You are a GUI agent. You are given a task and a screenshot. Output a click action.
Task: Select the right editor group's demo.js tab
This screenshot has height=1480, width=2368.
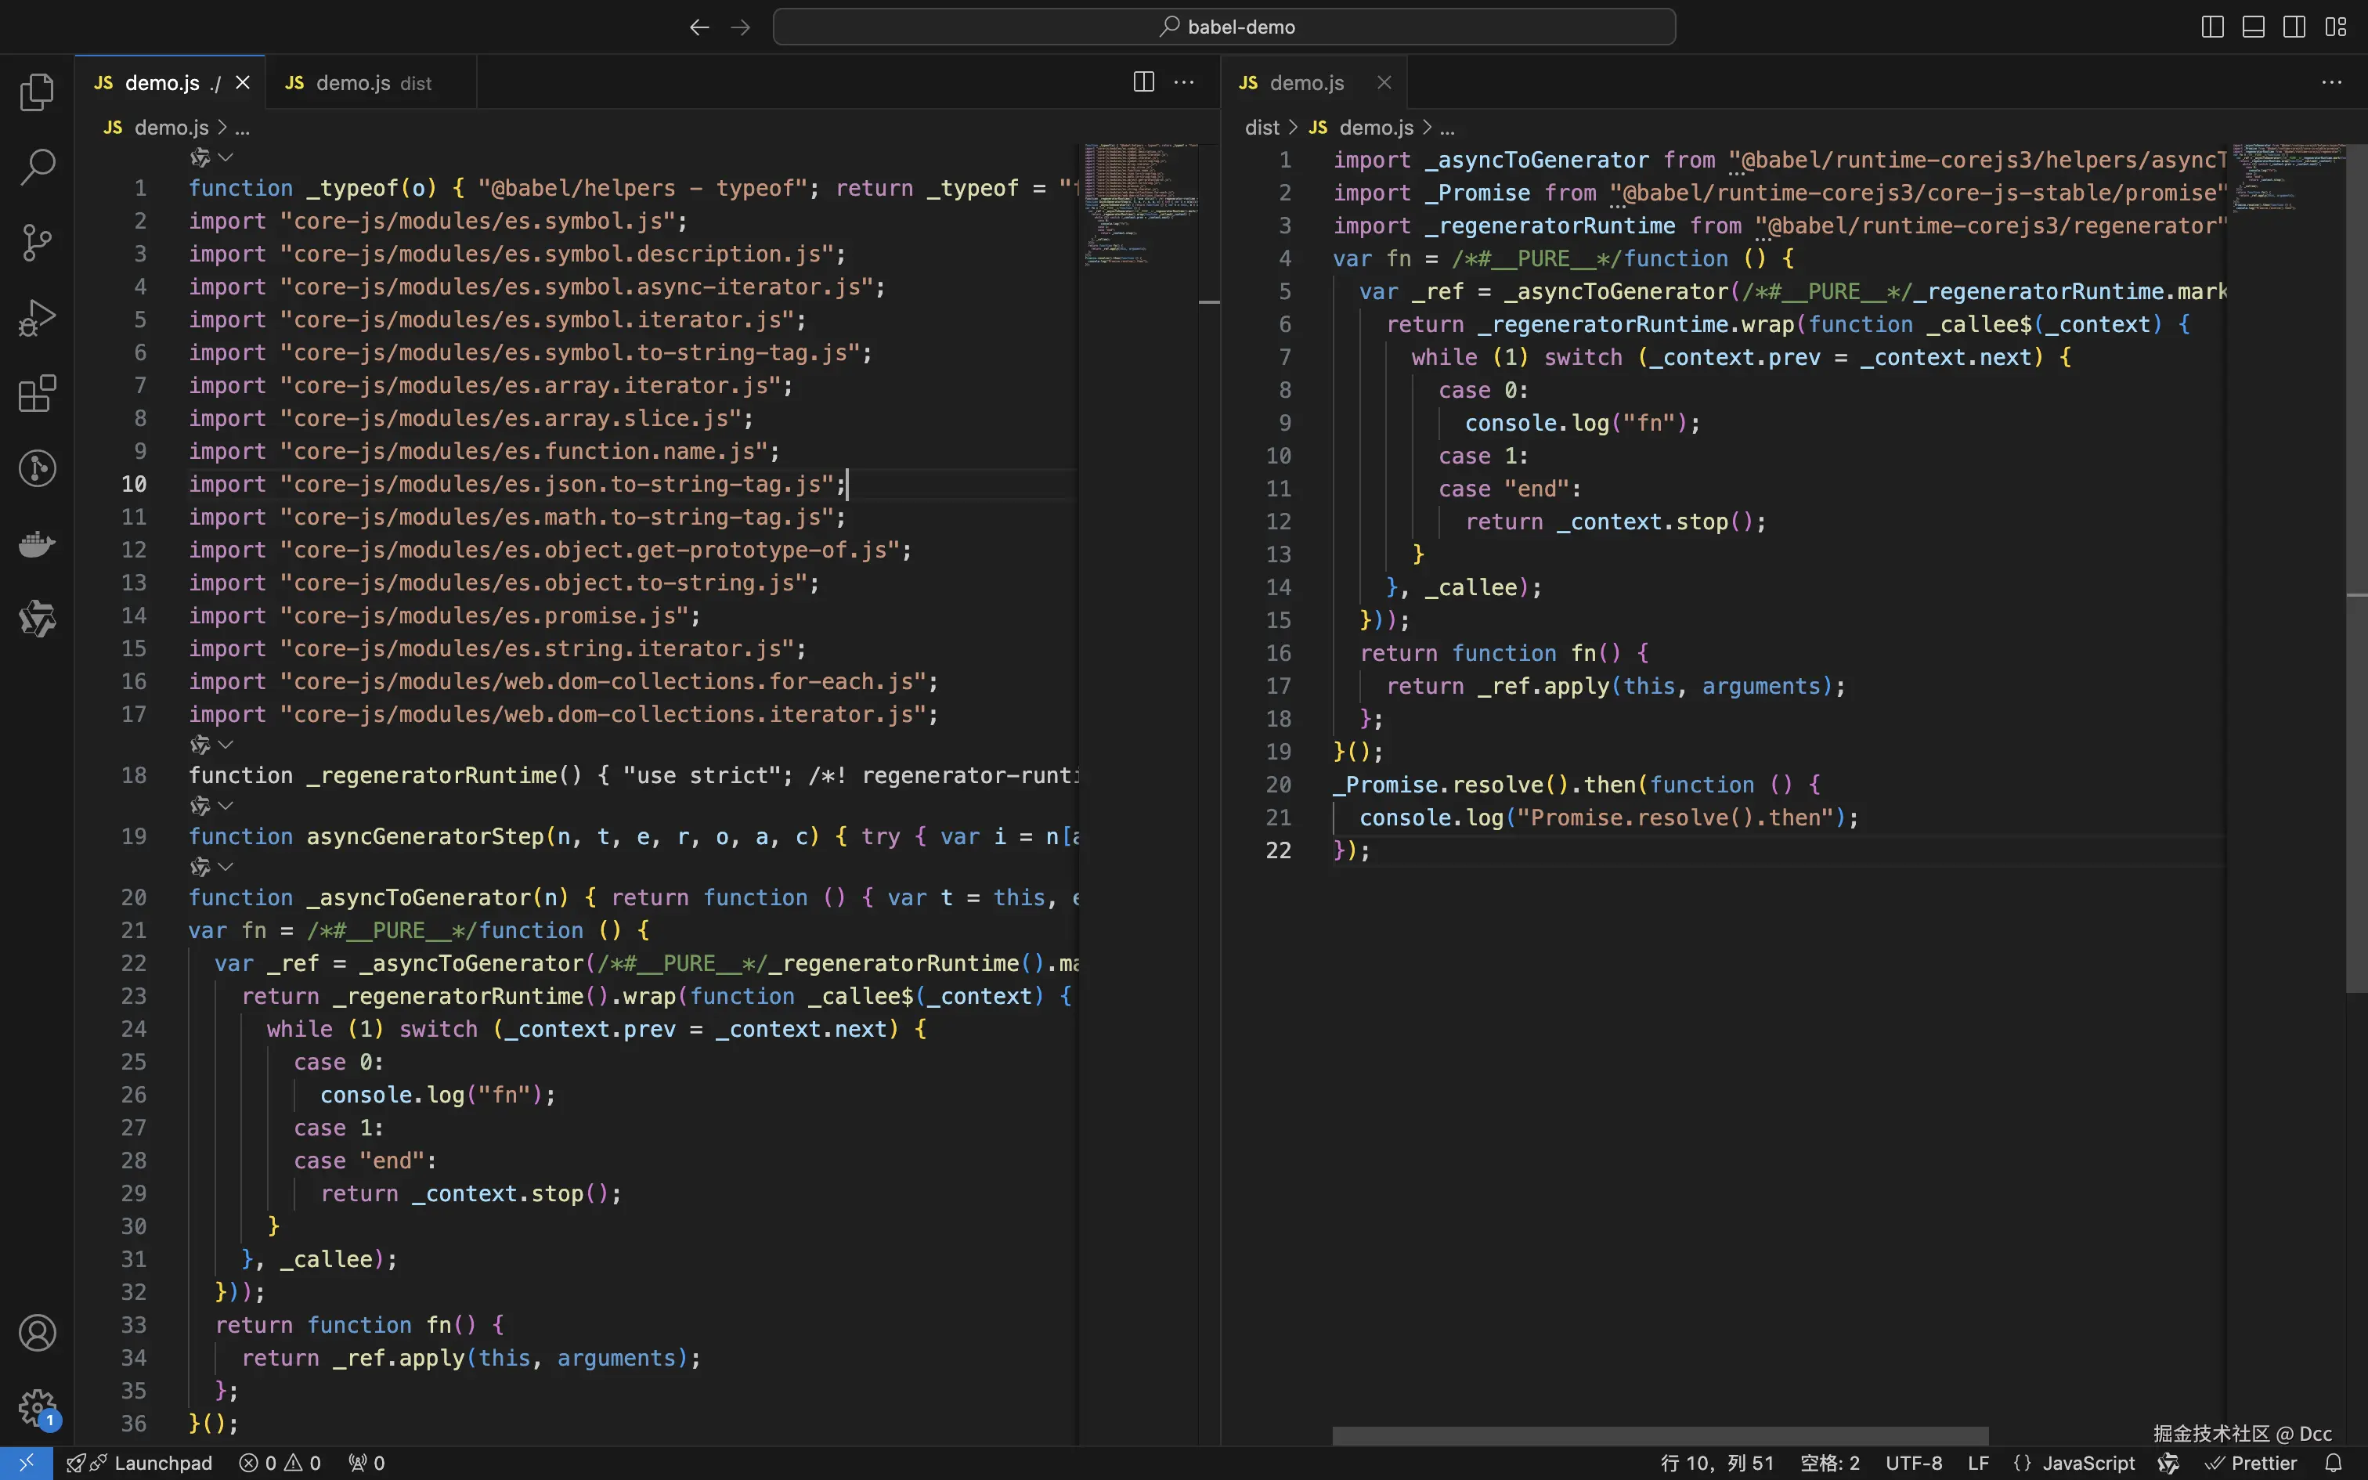[1305, 83]
